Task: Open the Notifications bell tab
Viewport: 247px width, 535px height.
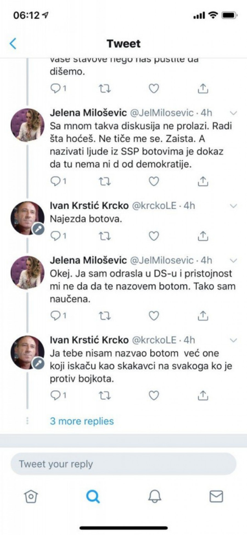Action: coord(155,496)
